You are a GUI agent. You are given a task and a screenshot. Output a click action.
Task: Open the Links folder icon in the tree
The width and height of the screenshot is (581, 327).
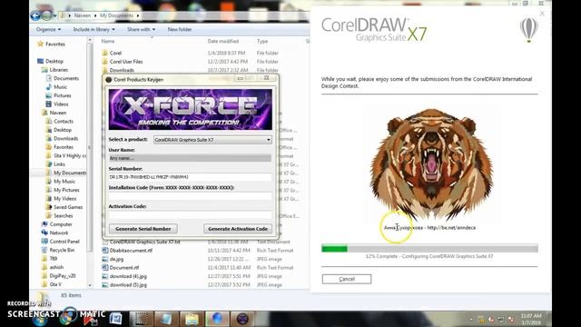[x=48, y=164]
